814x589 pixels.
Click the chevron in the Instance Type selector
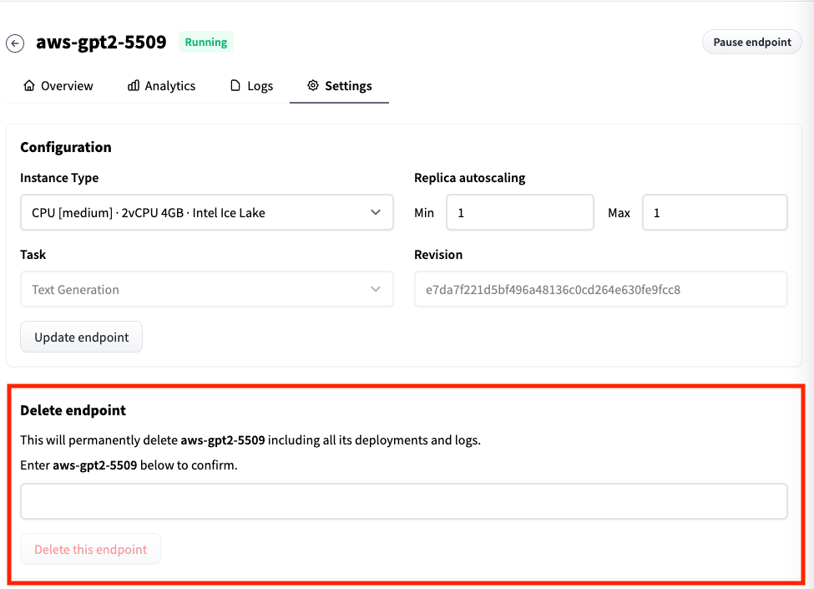click(x=376, y=213)
